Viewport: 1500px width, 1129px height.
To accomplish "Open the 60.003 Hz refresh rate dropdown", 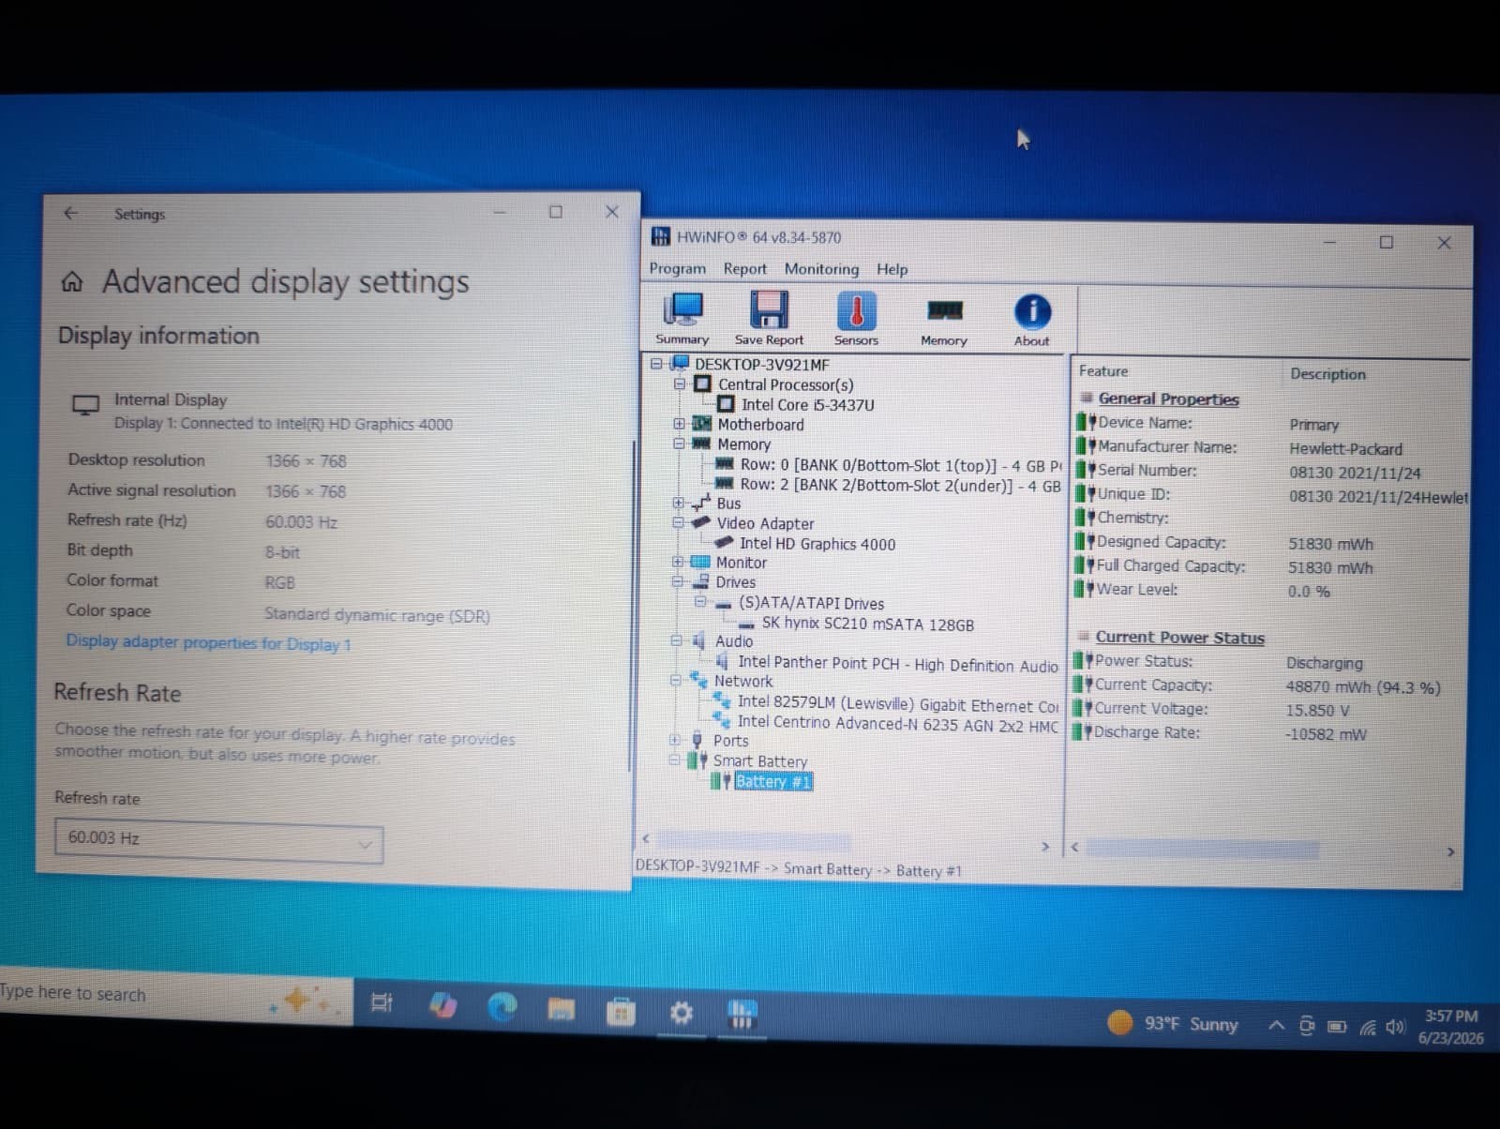I will tap(218, 839).
